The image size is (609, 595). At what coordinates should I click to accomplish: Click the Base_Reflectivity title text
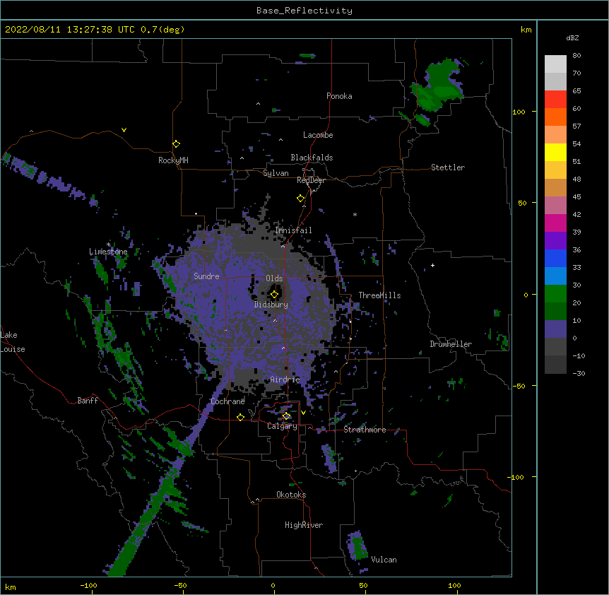tap(304, 11)
